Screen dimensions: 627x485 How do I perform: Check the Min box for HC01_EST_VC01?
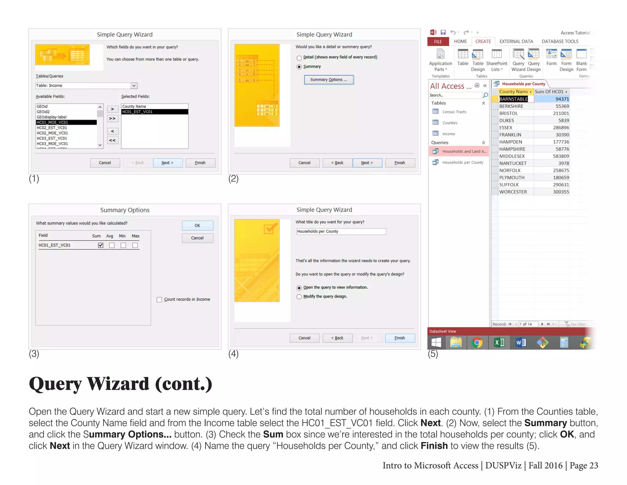123,245
